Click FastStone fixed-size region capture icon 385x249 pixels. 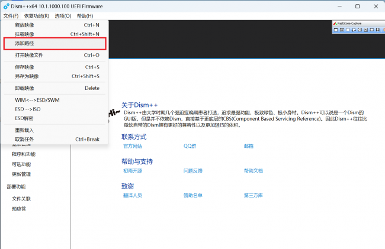pyautogui.click(x=372, y=30)
